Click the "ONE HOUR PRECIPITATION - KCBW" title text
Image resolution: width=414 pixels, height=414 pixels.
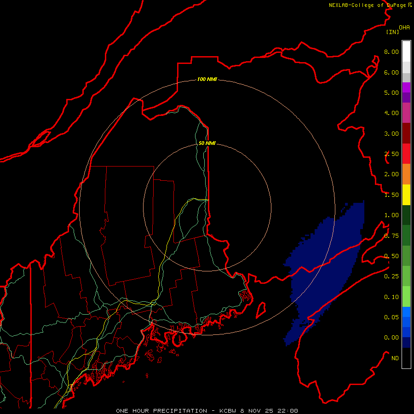coord(176,411)
